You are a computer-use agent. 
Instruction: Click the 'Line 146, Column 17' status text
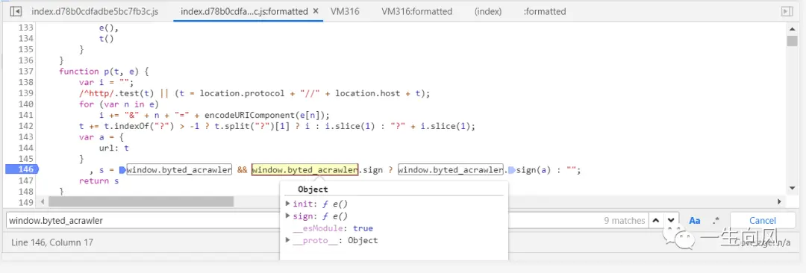[52, 242]
